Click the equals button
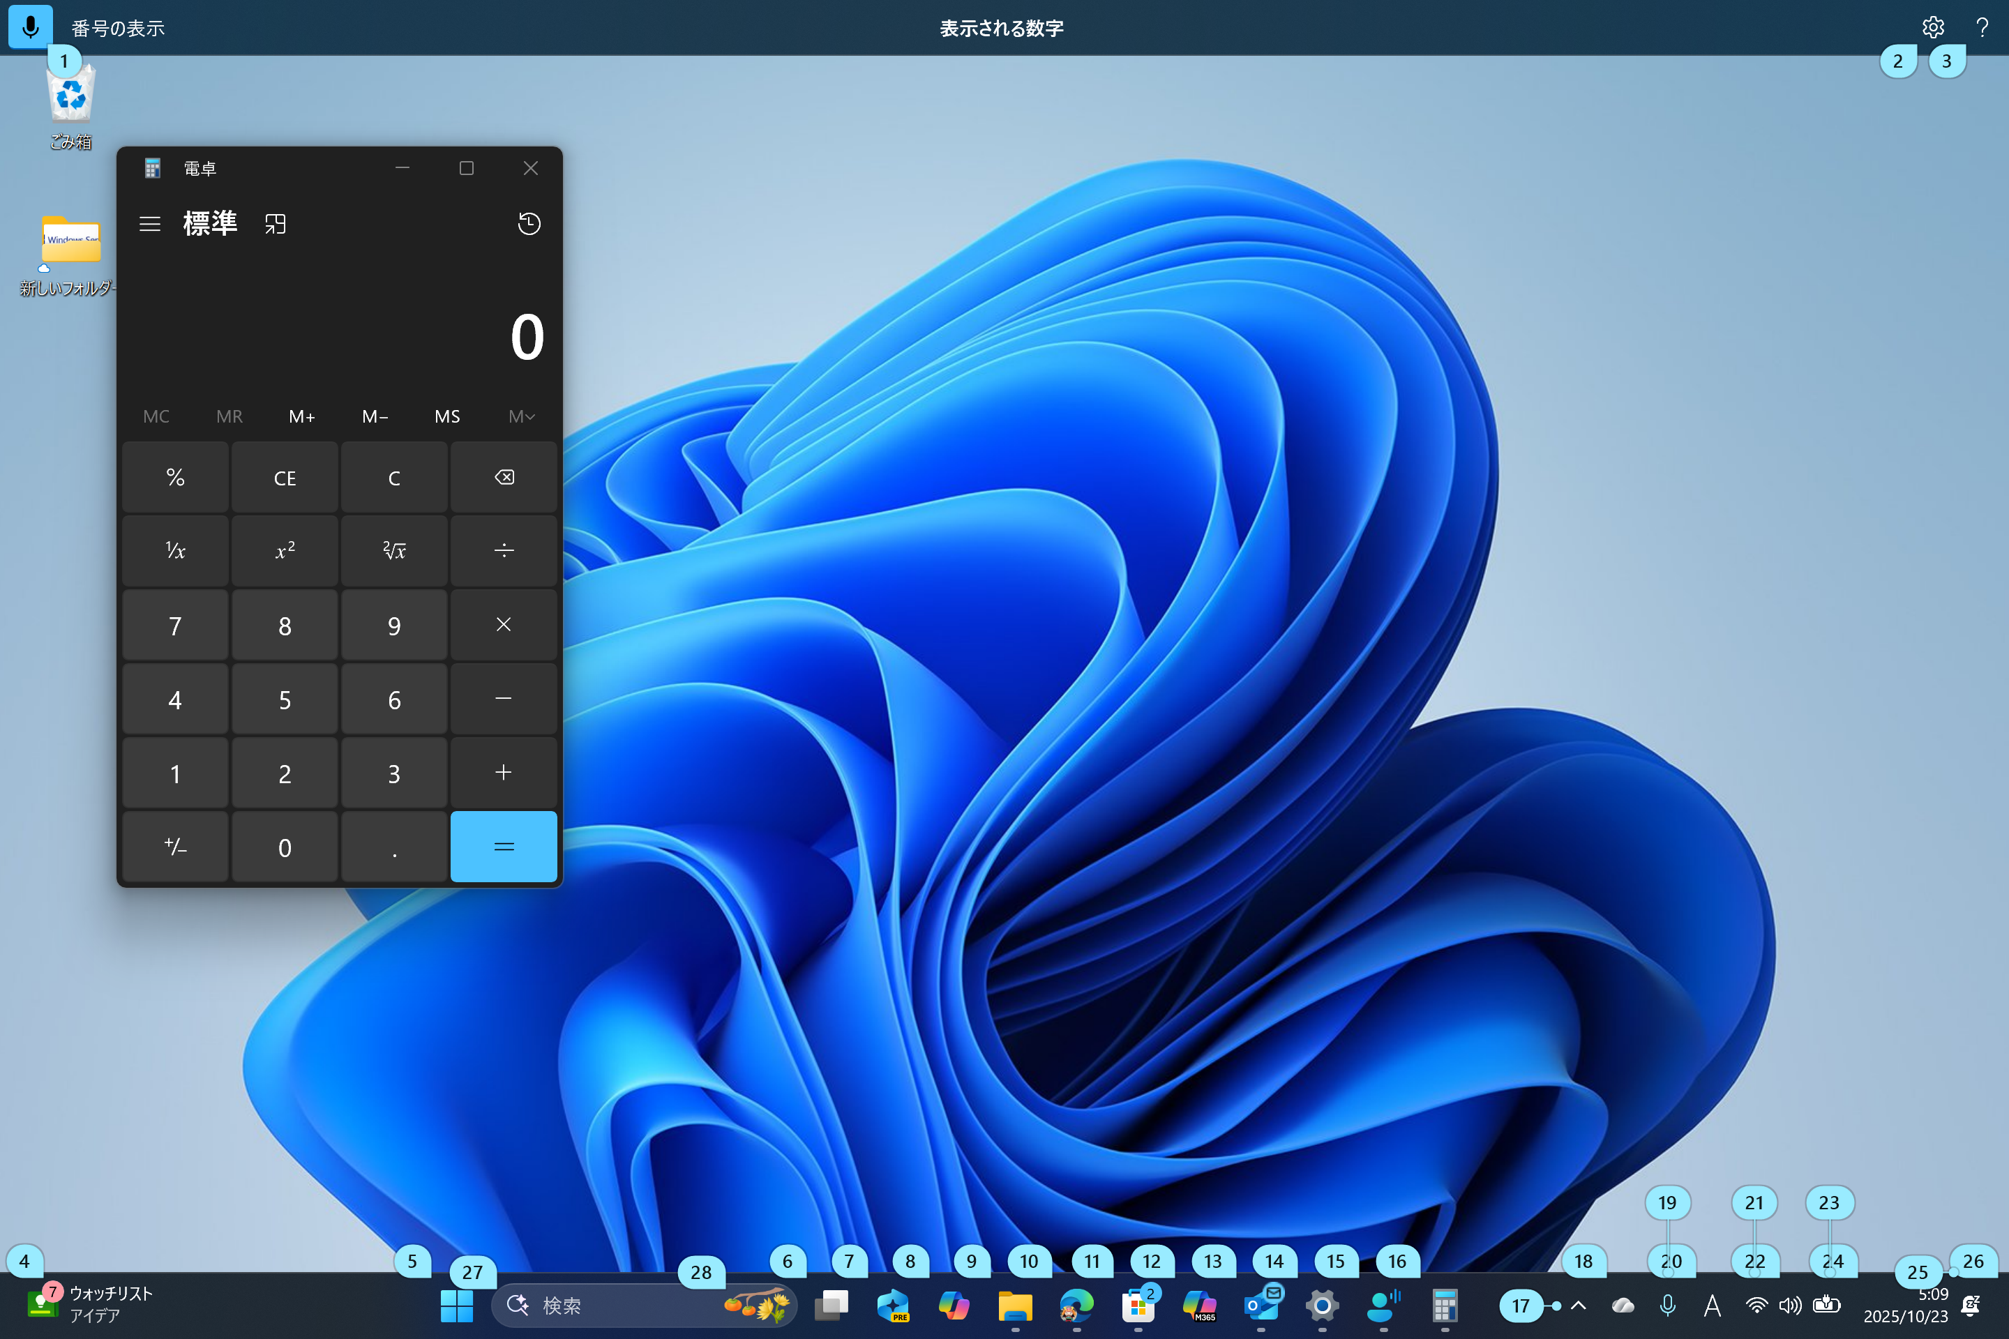This screenshot has height=1339, width=2009. [x=503, y=847]
